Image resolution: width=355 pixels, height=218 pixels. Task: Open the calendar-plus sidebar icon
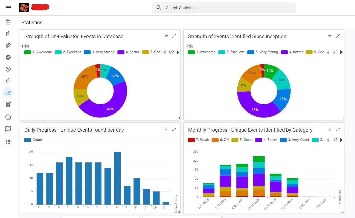tap(8, 22)
